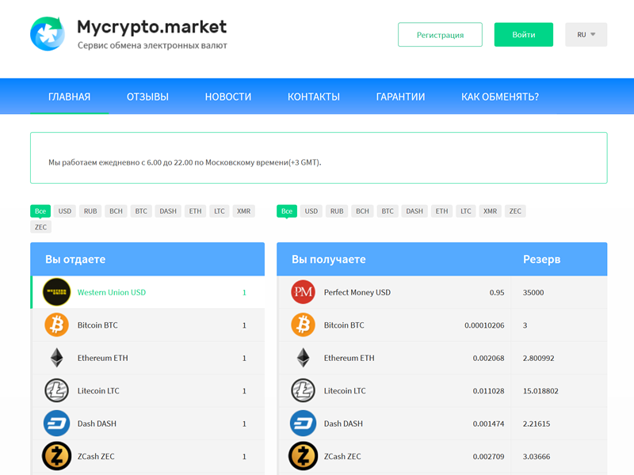634x475 pixels.
Task: Select Litecoin icon in Вы отдаете list
Action: (56, 390)
